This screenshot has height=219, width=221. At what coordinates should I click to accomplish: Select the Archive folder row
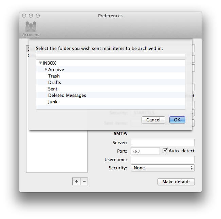point(111,69)
